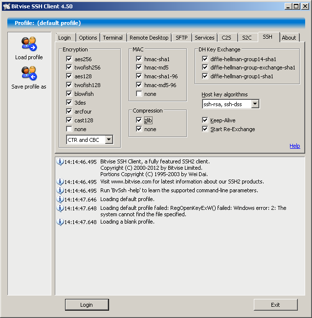This screenshot has height=318, width=312.
Task: Toggle the hmac-sha1 MAC checkbox
Action: [139, 59]
